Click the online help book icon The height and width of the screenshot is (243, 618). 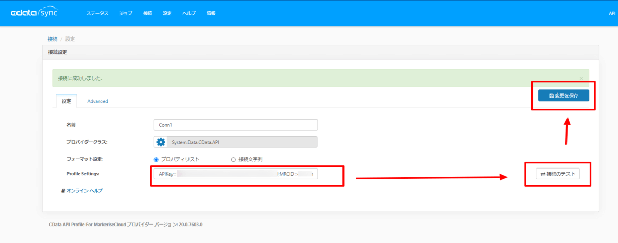coord(63,191)
